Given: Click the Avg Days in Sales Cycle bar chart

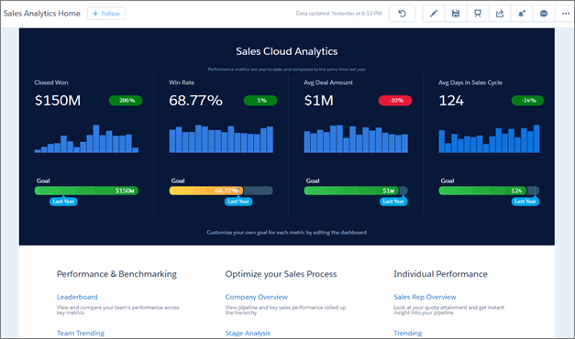Looking at the screenshot, I should pyautogui.click(x=489, y=139).
